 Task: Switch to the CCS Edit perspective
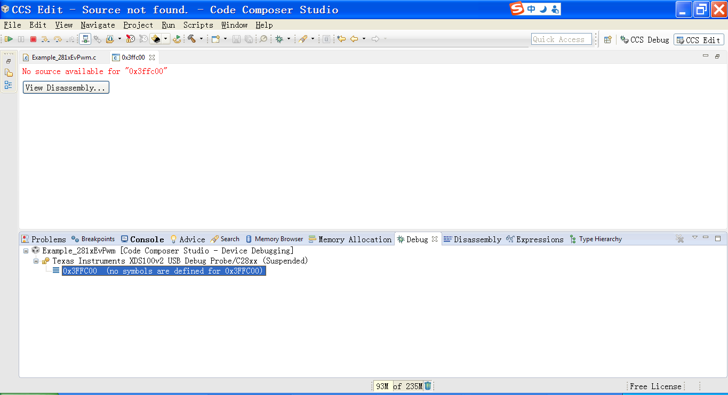(x=699, y=40)
